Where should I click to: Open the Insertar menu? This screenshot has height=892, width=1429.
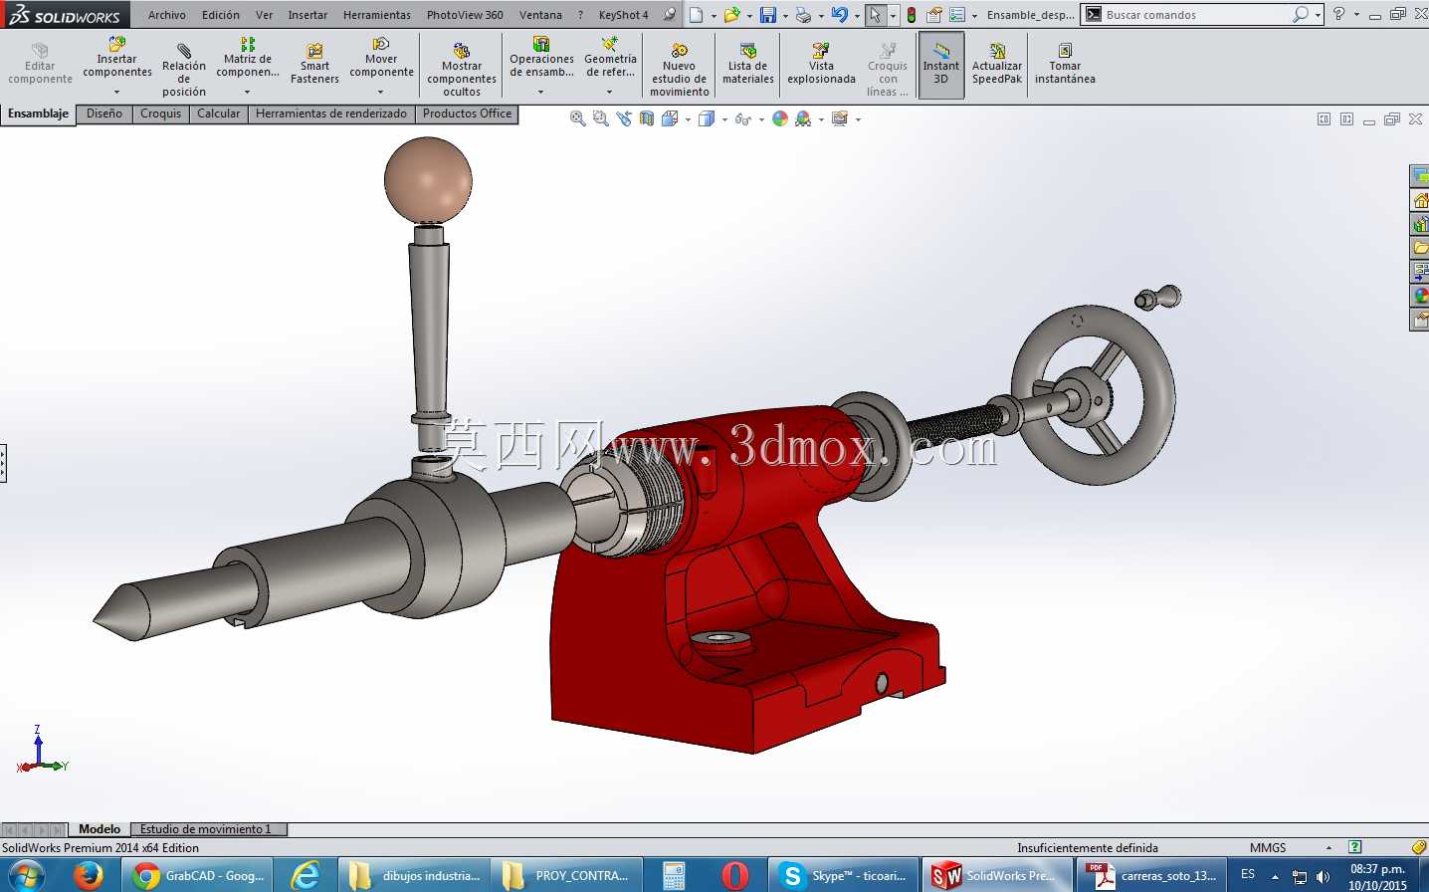tap(307, 15)
